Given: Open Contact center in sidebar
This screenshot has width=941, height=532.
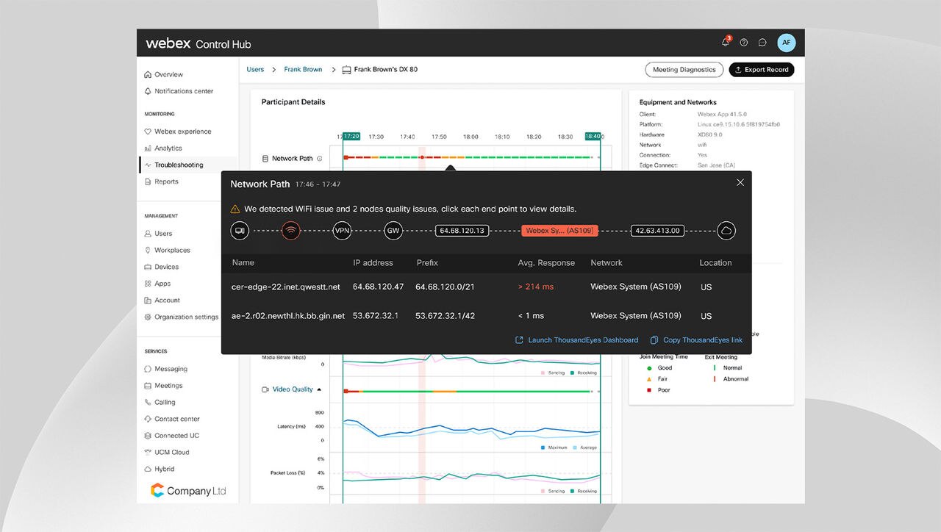Looking at the screenshot, I should 172,419.
